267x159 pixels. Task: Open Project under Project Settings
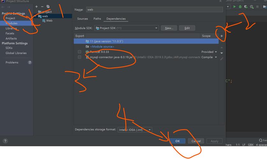pyautogui.click(x=10, y=18)
